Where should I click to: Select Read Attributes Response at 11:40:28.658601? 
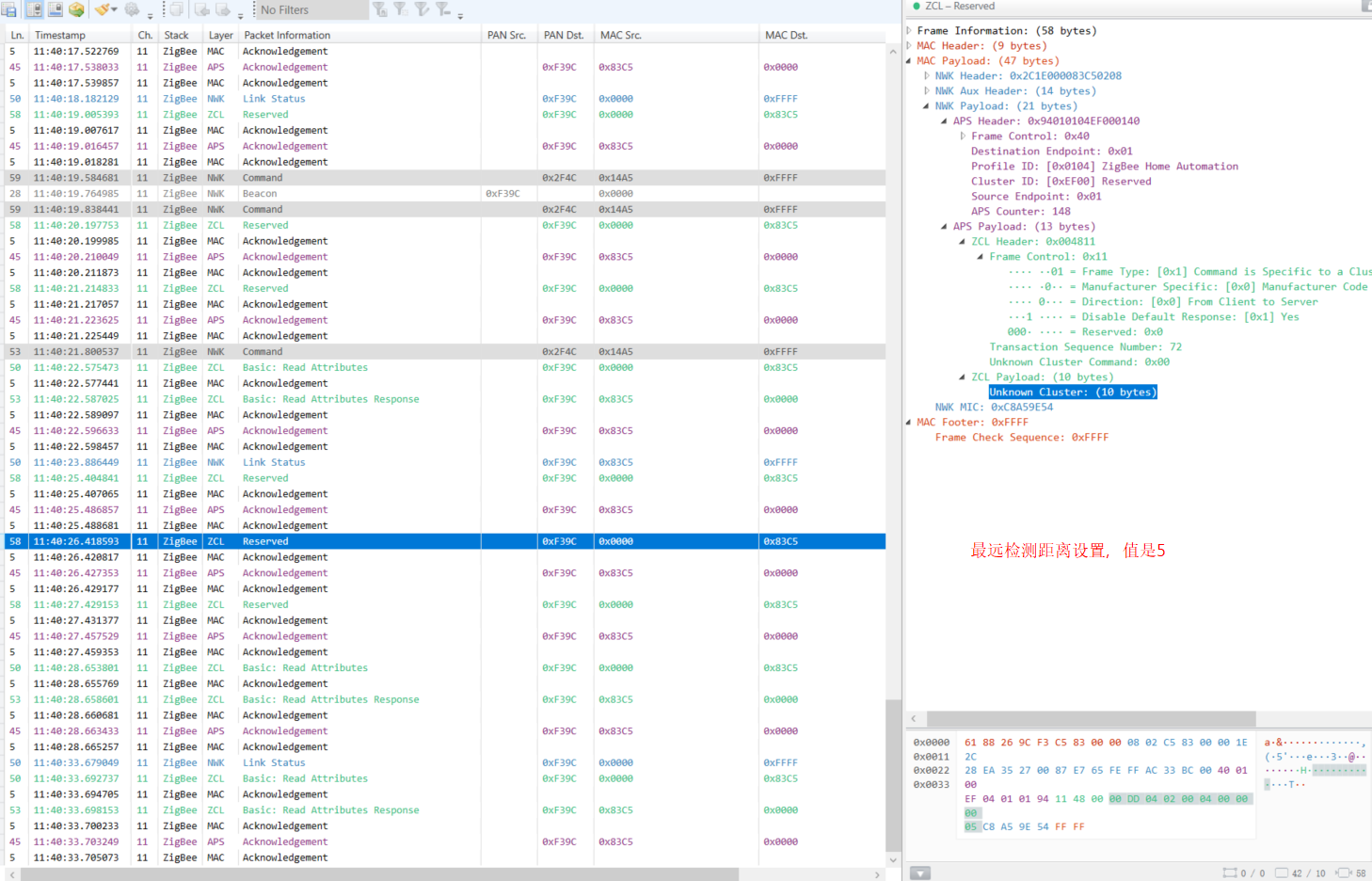pos(445,699)
